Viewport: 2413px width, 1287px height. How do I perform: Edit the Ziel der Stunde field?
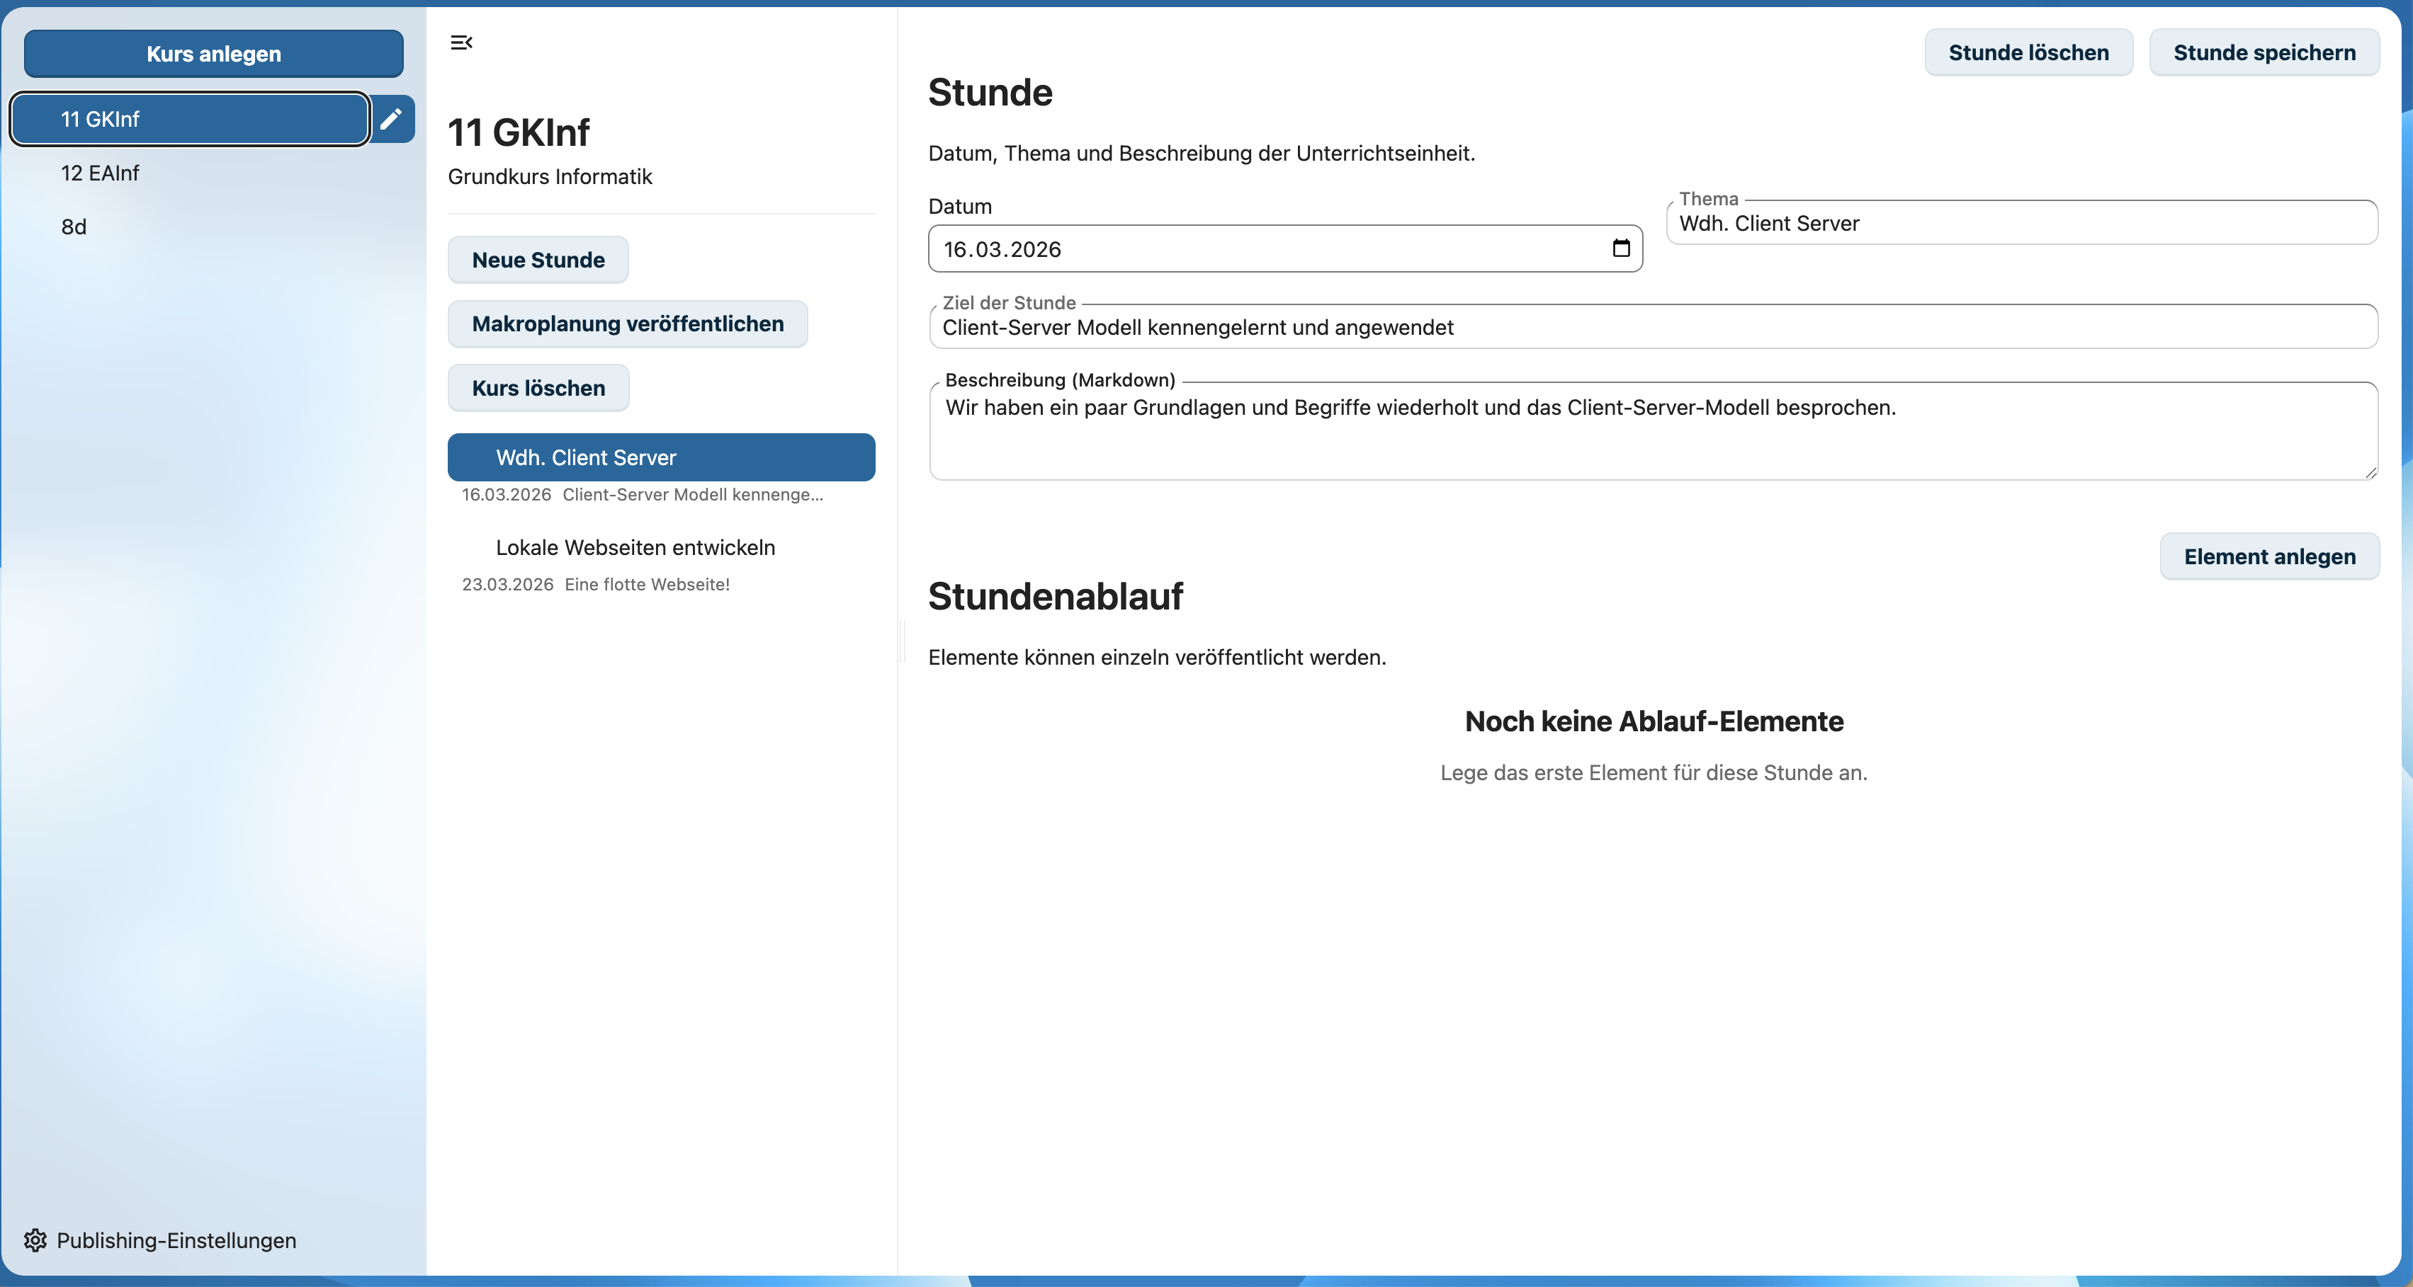pyautogui.click(x=1593, y=328)
